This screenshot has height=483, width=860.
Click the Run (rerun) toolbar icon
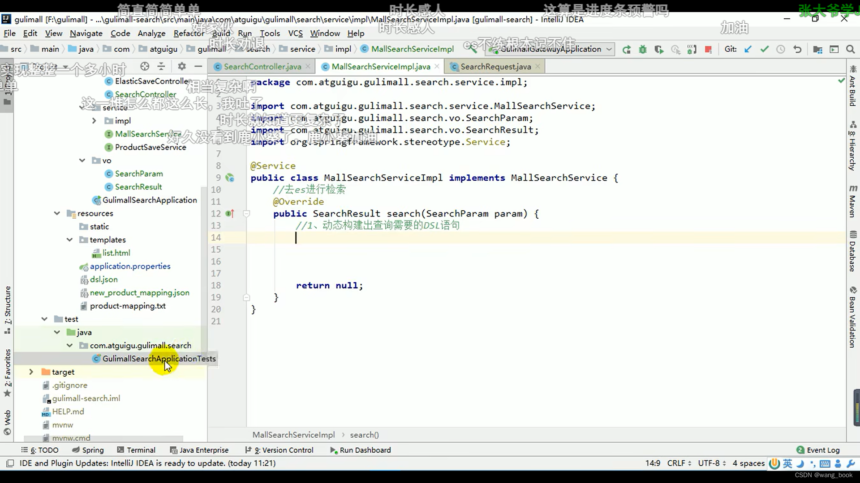point(626,50)
